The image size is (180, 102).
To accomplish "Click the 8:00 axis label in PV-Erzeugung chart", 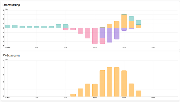I will click(66, 98).
